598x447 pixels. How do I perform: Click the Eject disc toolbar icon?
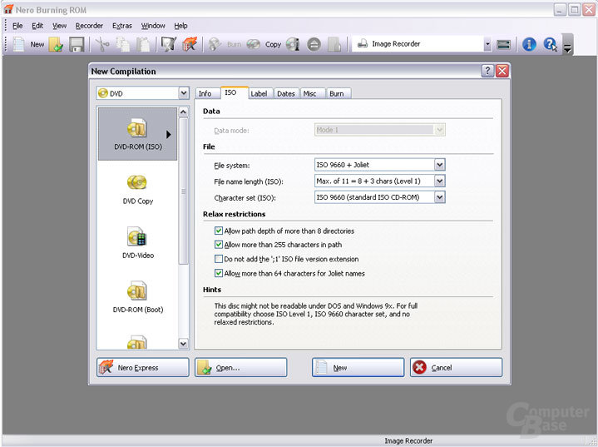314,45
